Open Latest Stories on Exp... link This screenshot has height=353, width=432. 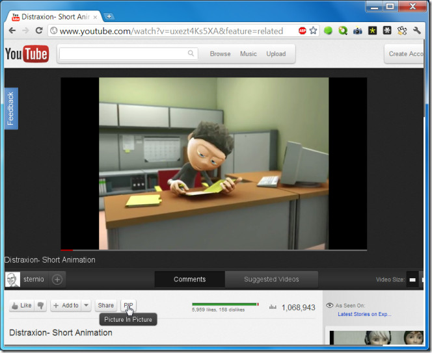364,314
